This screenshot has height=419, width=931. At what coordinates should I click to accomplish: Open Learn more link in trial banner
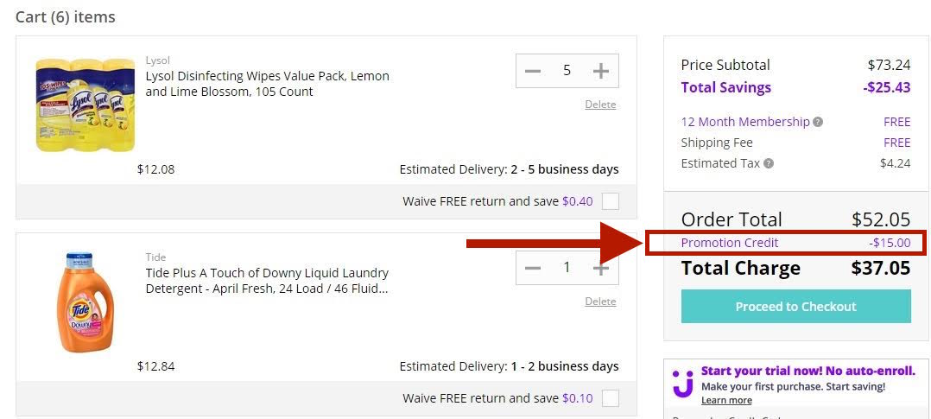pyautogui.click(x=726, y=400)
